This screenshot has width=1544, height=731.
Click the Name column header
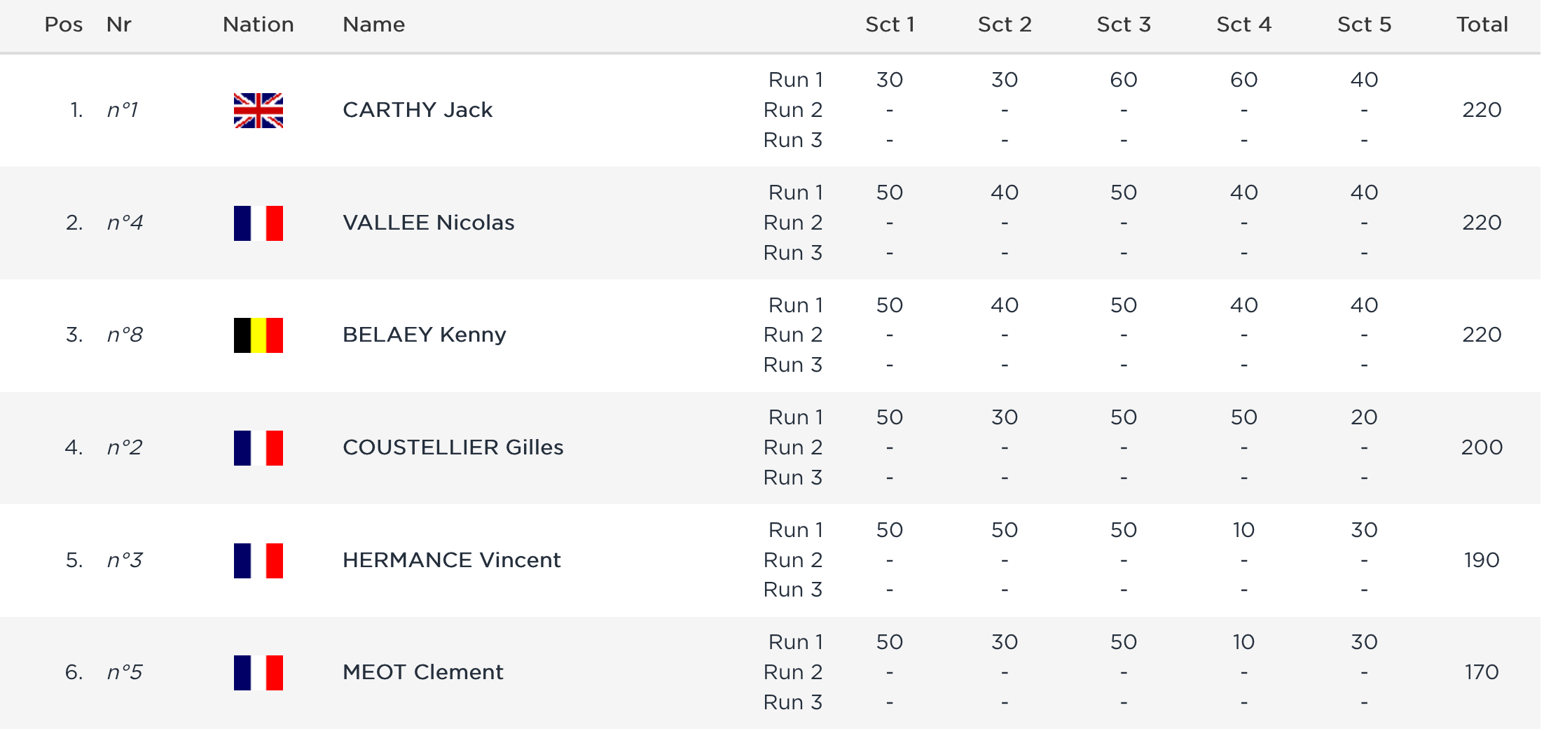(x=373, y=25)
